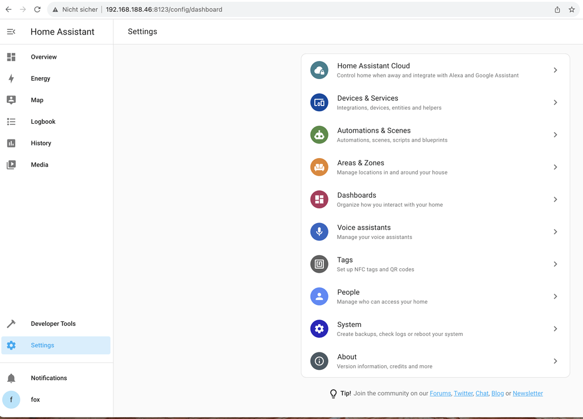Screen dimensions: 583x419
Task: Open Media using its sidebar icon
Action: 11,164
